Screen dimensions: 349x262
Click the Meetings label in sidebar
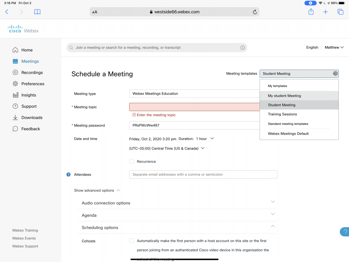point(30,61)
